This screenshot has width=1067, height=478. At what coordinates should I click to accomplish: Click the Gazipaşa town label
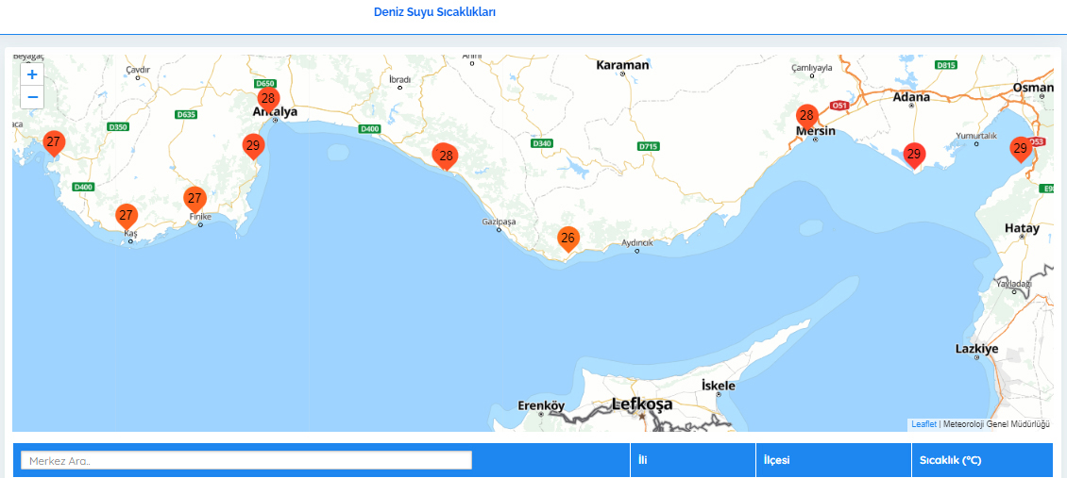500,222
